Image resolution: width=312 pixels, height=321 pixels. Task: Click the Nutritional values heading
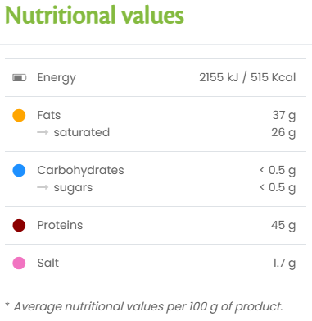pos(94,15)
